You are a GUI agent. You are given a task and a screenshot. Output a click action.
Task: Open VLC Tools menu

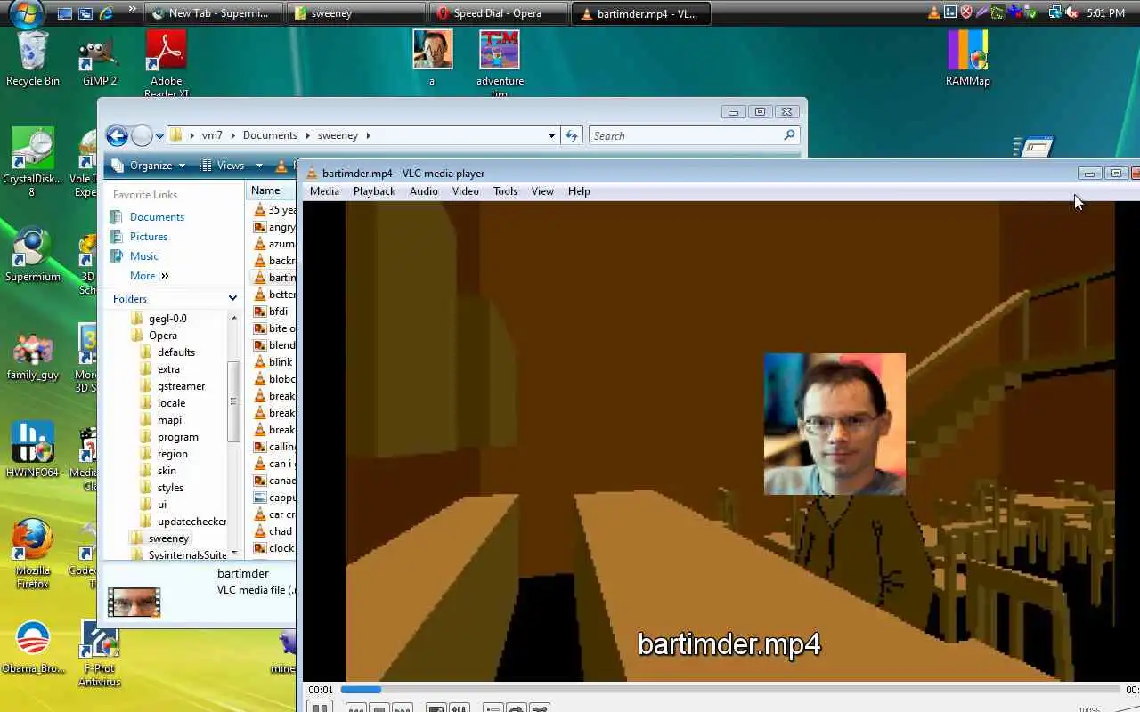505,191
